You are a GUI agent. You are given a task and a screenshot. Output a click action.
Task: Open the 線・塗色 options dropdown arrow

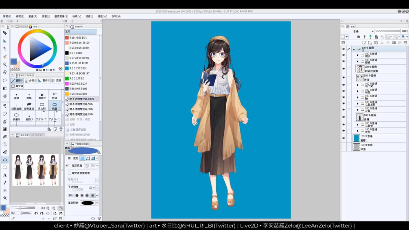coord(97,158)
